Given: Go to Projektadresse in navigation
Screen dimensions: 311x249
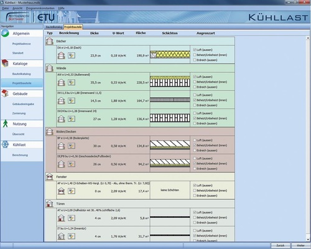Looking at the screenshot, I should coord(22,44).
